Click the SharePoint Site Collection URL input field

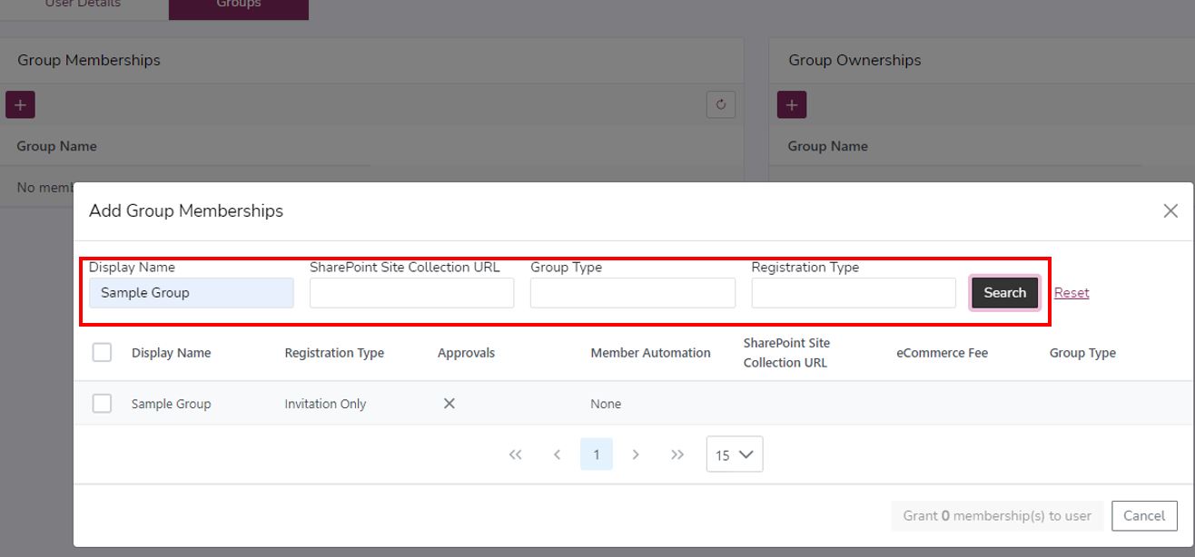coord(410,292)
